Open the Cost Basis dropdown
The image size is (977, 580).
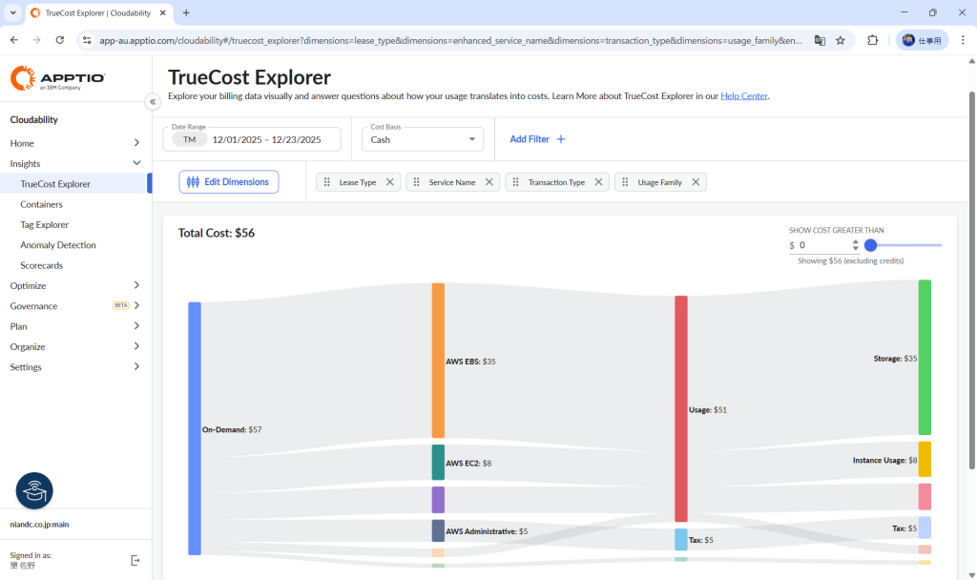click(x=423, y=139)
